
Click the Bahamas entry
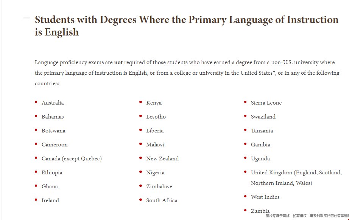point(53,117)
